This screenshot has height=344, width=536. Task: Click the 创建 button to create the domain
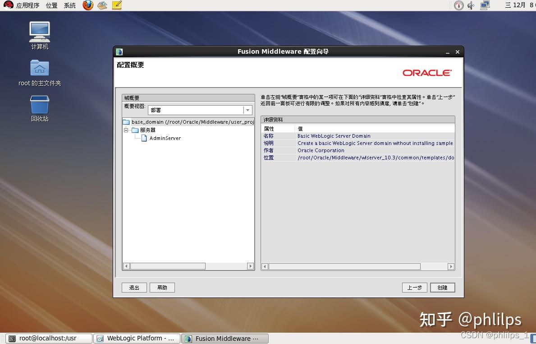click(442, 287)
